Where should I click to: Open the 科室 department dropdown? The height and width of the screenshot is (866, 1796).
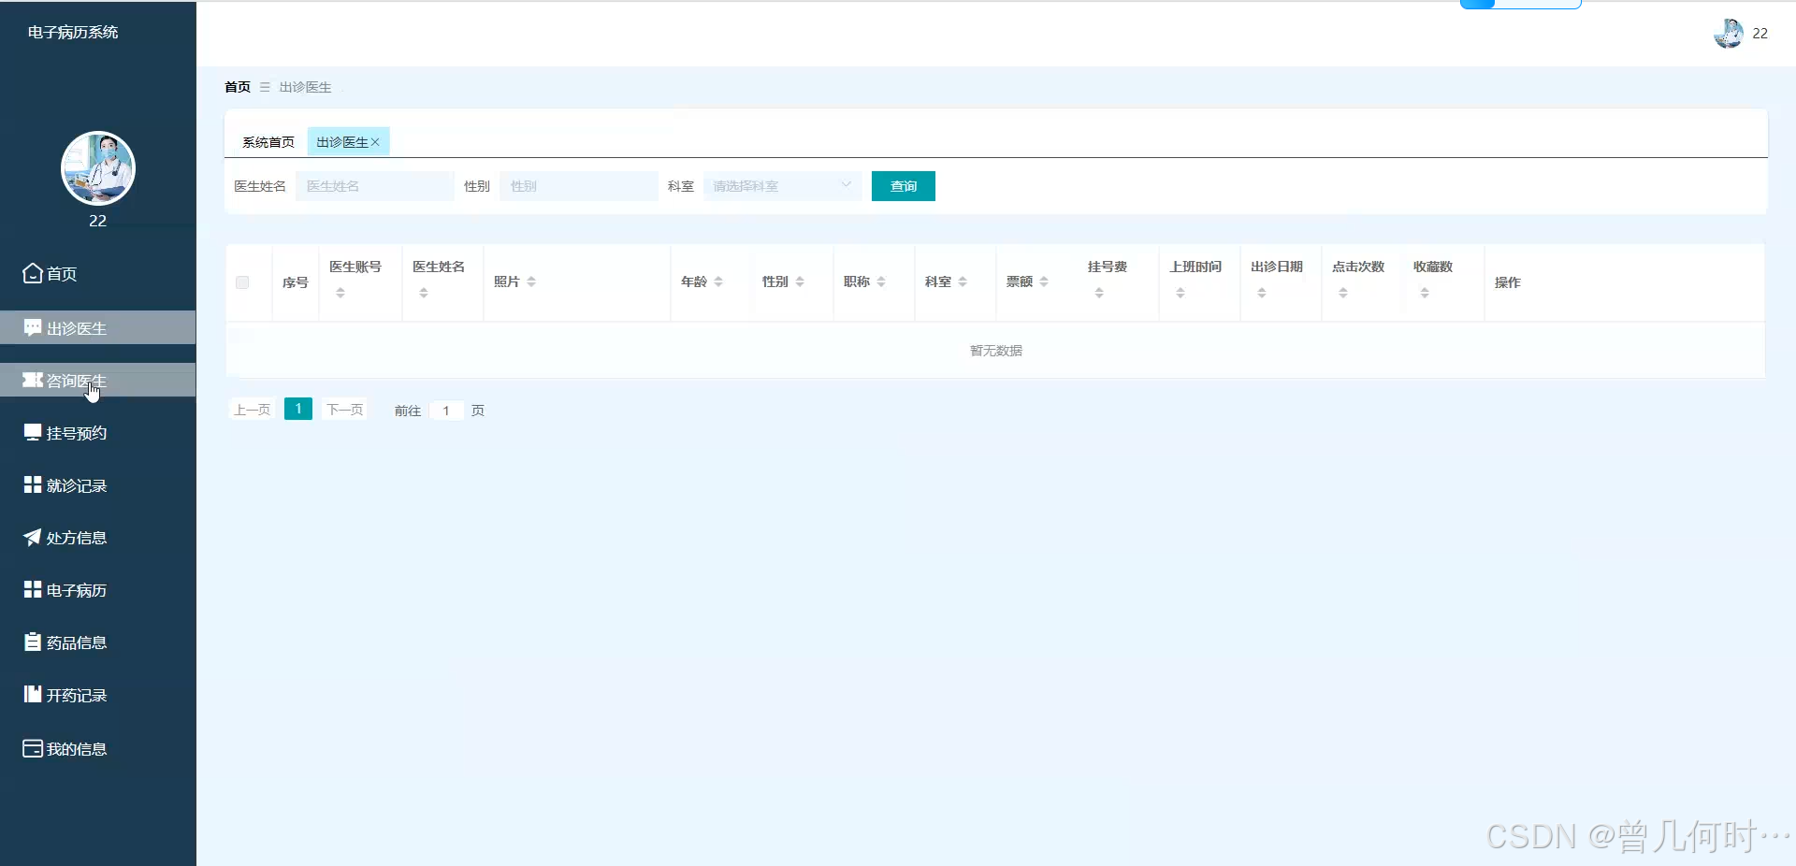click(x=782, y=186)
